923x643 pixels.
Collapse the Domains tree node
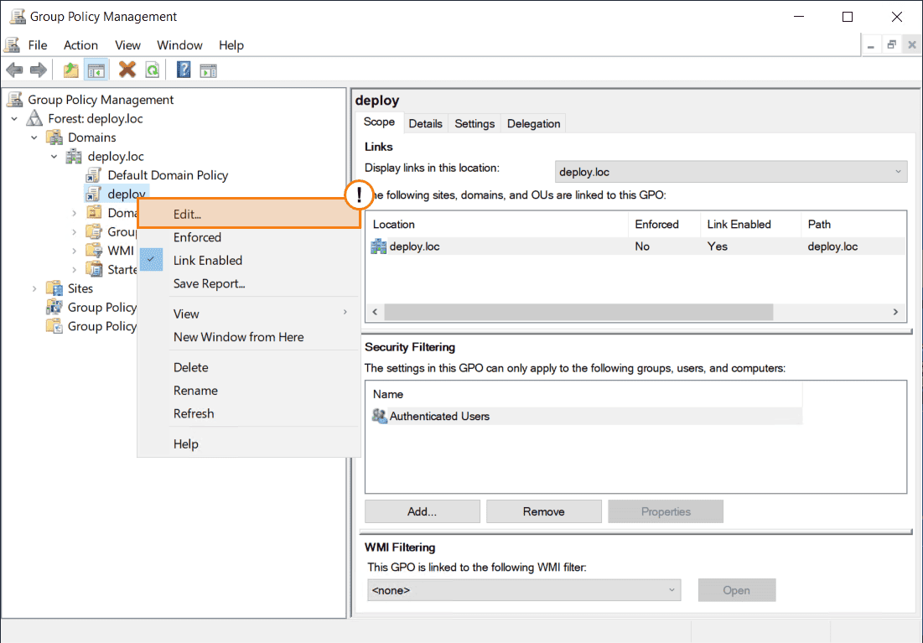[x=34, y=137]
